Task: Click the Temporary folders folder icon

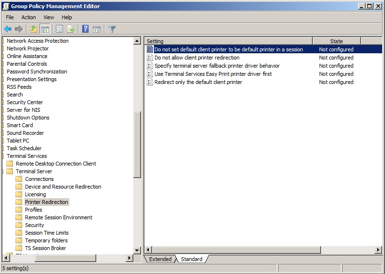Action: (19, 240)
